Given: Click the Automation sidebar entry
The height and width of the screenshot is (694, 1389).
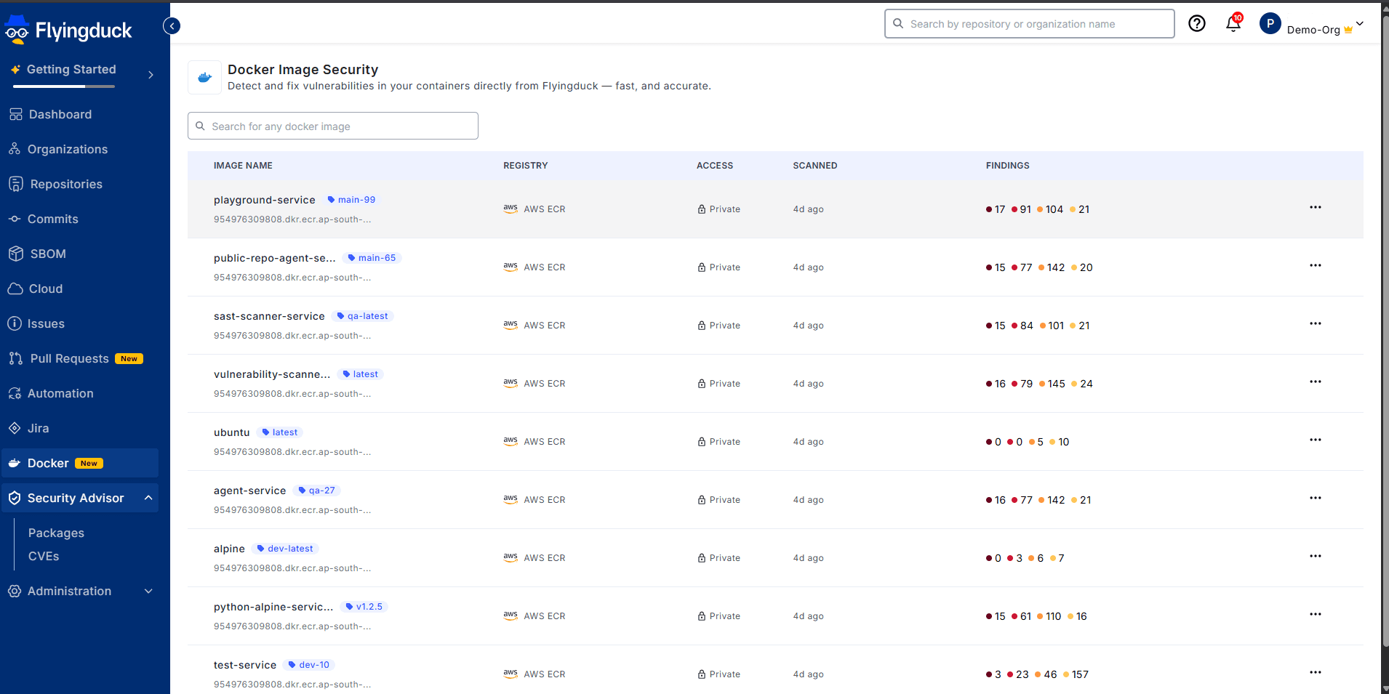Looking at the screenshot, I should click(60, 393).
